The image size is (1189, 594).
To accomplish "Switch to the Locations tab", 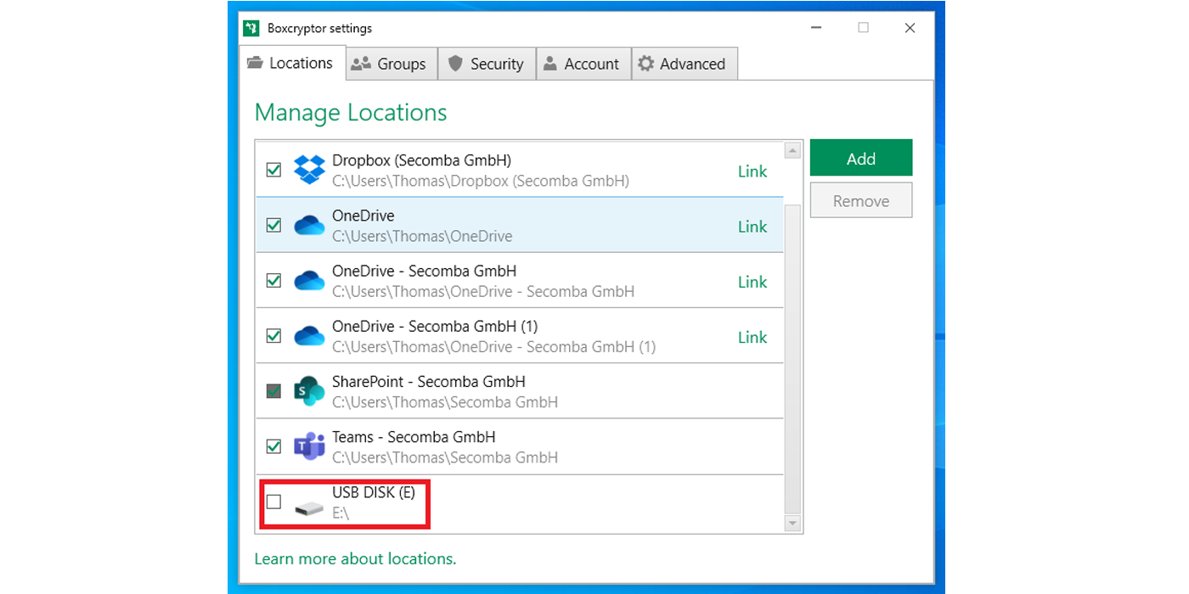I will coord(291,63).
